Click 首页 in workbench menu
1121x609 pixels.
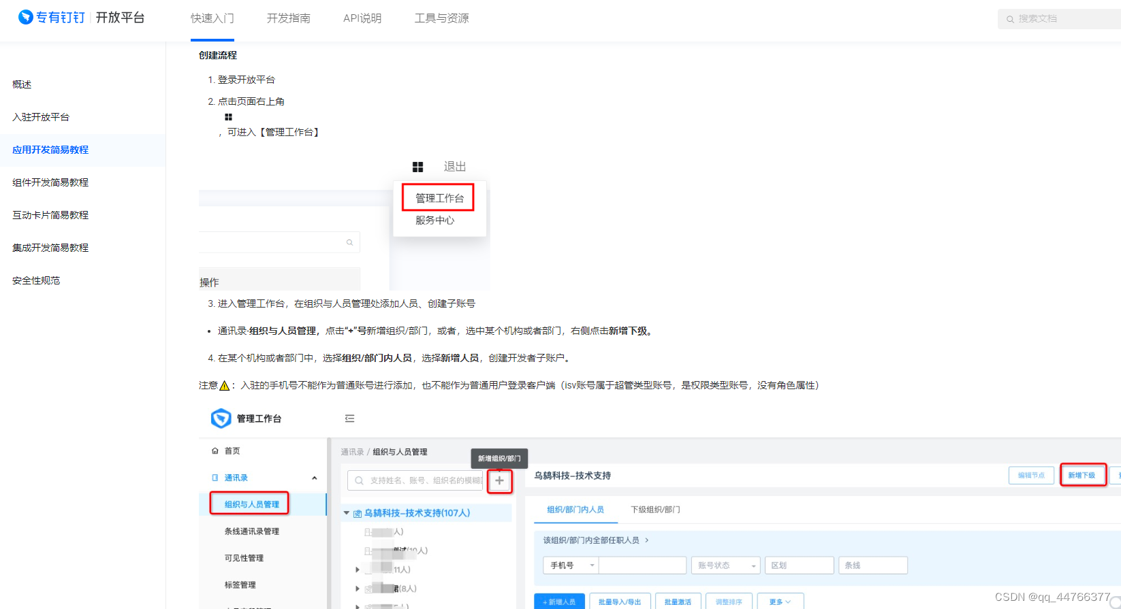(x=232, y=450)
